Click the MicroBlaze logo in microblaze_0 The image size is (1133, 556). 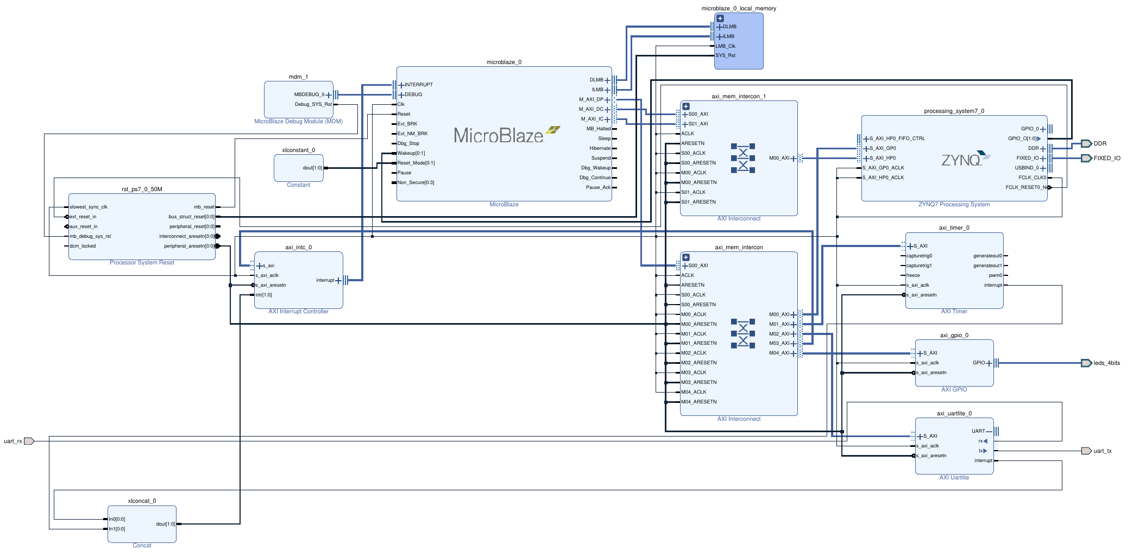[506, 135]
